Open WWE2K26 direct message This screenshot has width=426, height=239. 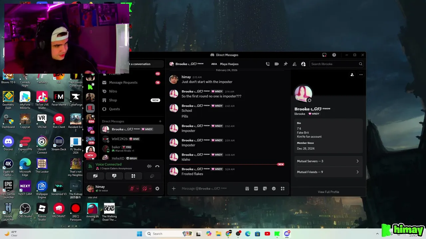point(132,139)
